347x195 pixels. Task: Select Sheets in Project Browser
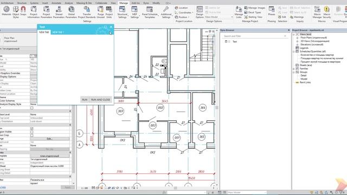(306, 65)
